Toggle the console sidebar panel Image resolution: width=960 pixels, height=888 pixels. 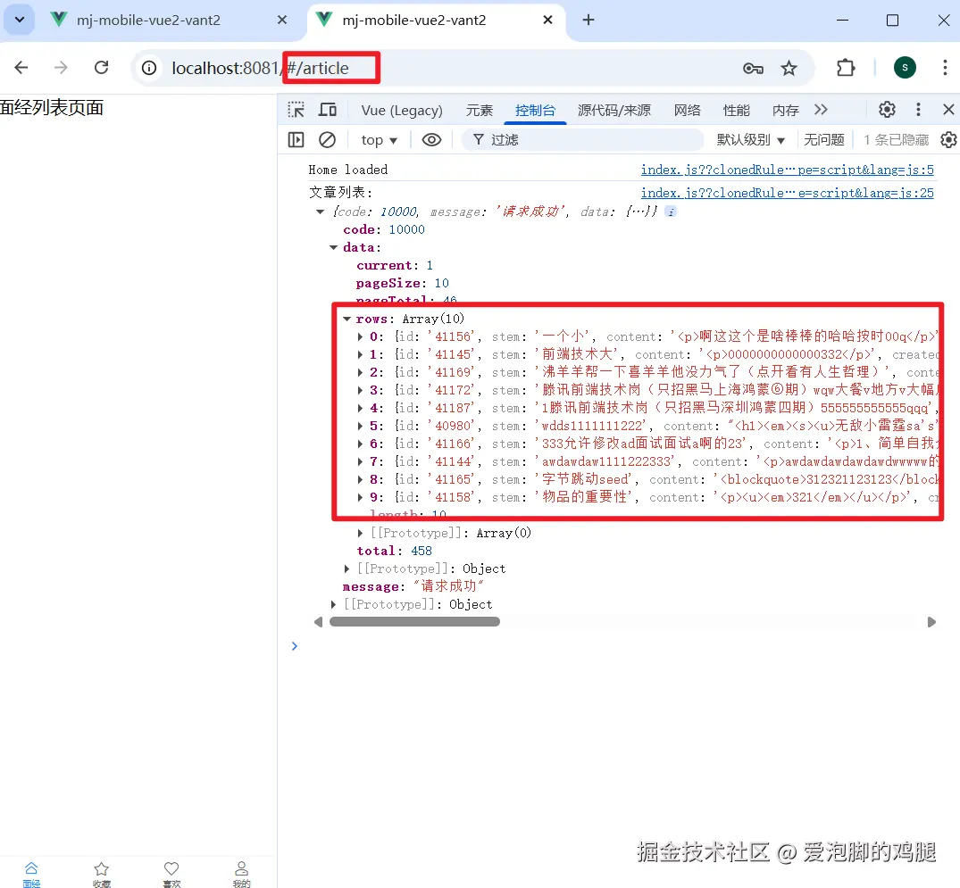(x=296, y=139)
